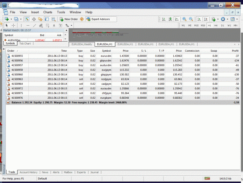Open the Tick Chart tab
This screenshot has height=183, width=243.
tap(25, 44)
